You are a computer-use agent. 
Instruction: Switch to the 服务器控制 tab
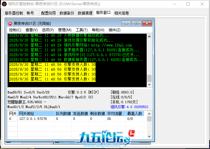pyautogui.click(x=14, y=13)
